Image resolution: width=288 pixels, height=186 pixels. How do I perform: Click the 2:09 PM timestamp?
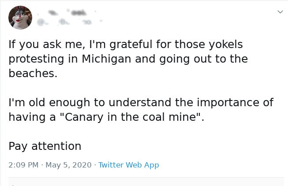23,165
